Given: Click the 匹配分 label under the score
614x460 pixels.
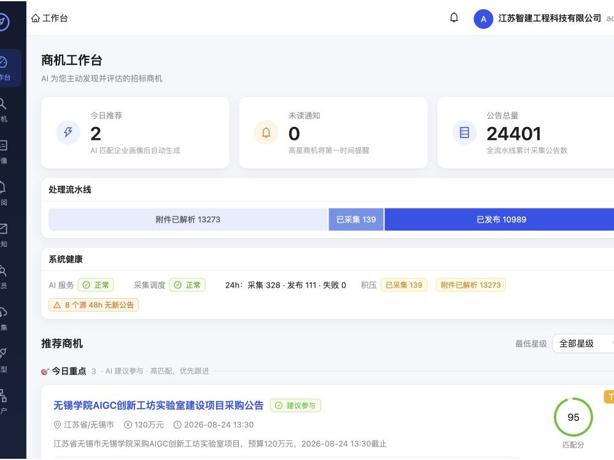Looking at the screenshot, I should point(573,445).
